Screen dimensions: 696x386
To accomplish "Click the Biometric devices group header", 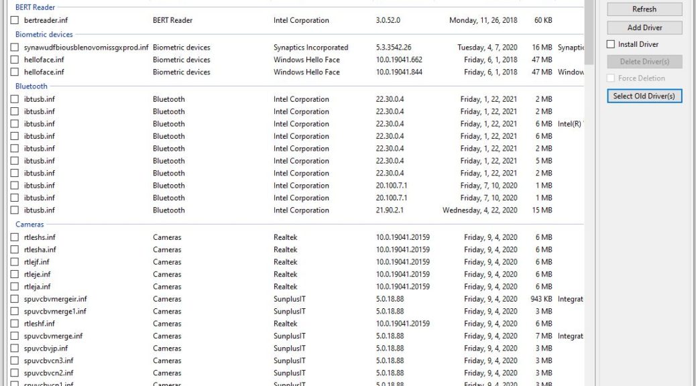I will coord(44,34).
